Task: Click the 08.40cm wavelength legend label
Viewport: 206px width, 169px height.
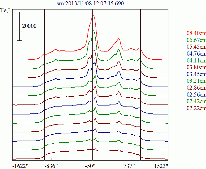Action: [196, 33]
